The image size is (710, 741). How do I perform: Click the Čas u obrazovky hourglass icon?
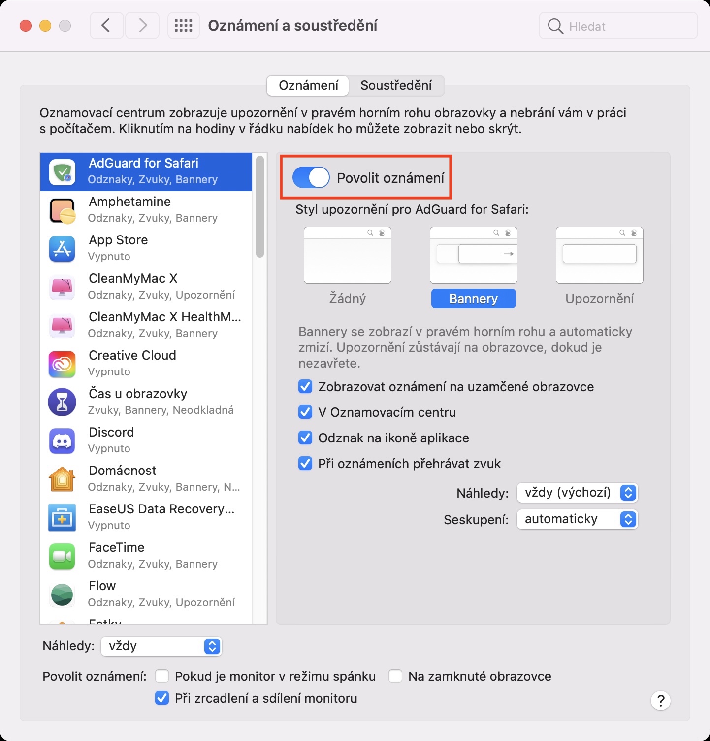pyautogui.click(x=62, y=403)
